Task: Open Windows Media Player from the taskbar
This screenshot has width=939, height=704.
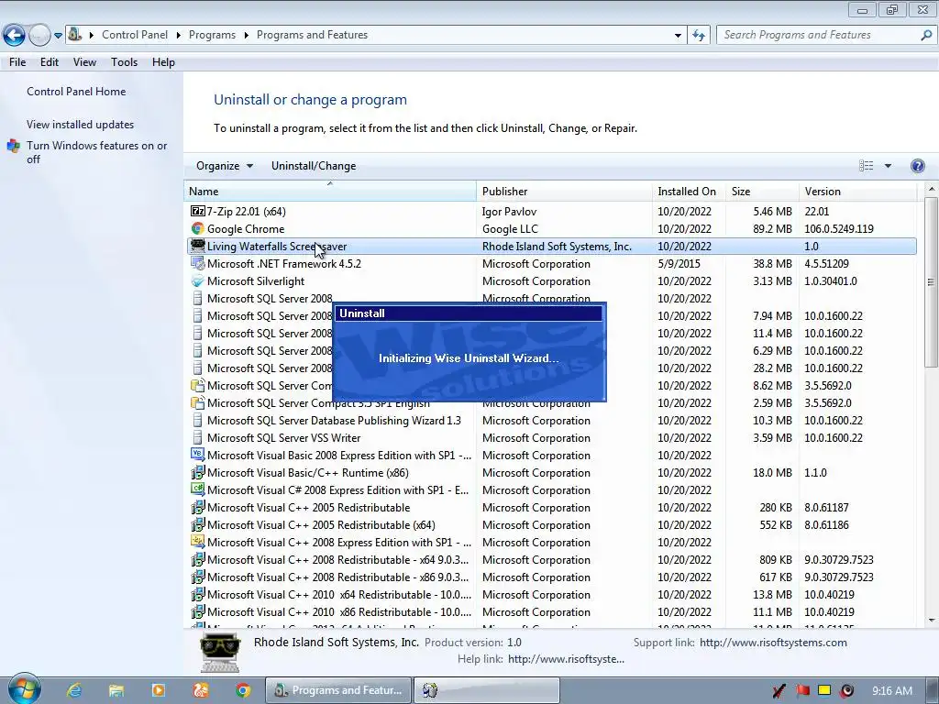Action: pos(159,690)
